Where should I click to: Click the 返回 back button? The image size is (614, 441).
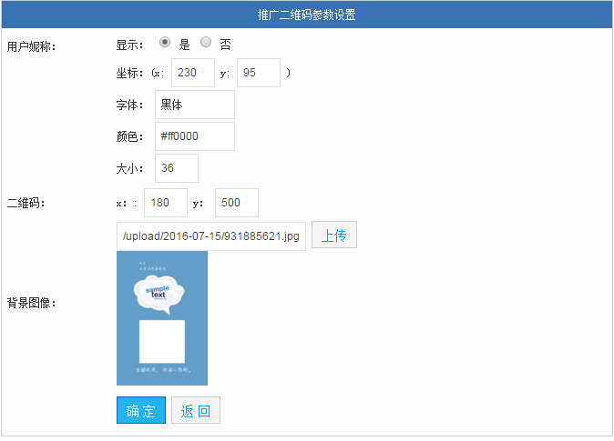[195, 410]
